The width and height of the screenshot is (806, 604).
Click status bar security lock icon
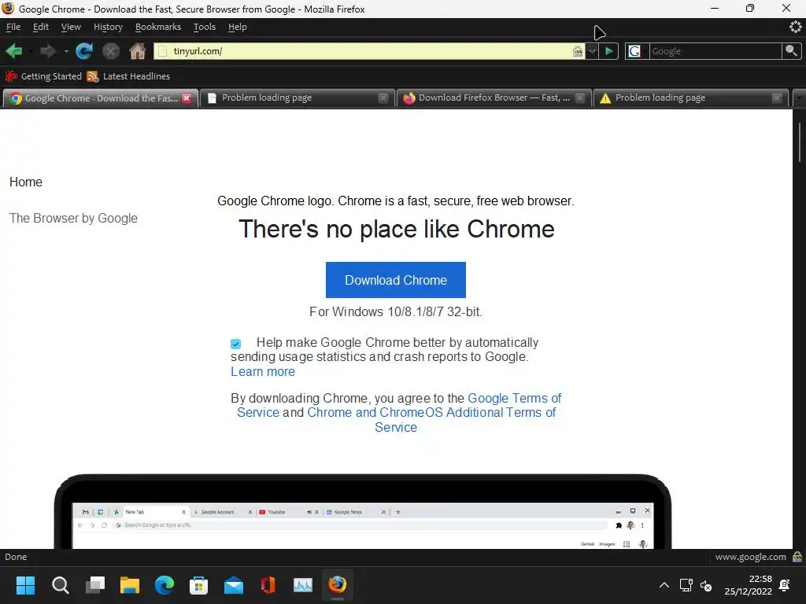(797, 557)
